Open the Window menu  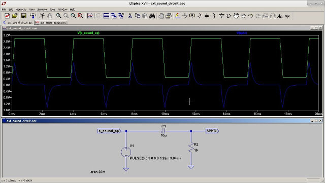pos(63,10)
